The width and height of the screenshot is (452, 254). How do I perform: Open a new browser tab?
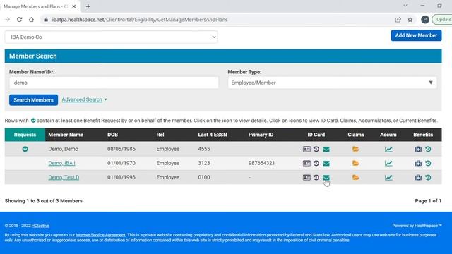coord(88,6)
